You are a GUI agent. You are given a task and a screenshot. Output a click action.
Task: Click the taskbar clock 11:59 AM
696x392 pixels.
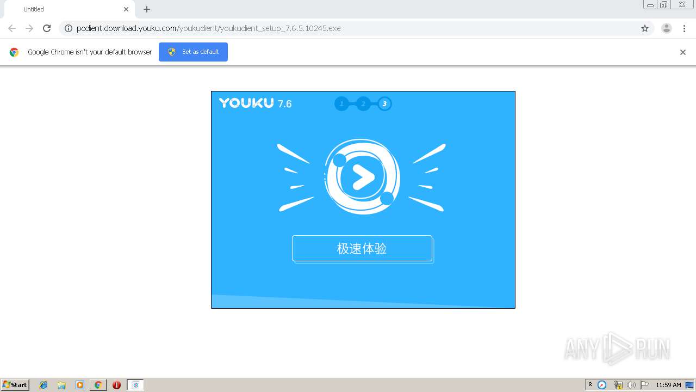(x=668, y=385)
